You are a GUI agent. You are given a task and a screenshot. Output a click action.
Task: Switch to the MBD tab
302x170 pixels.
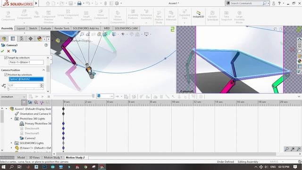(x=107, y=28)
